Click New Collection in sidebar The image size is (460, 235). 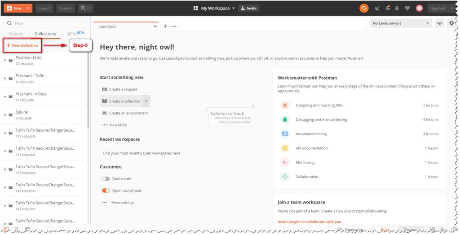pyautogui.click(x=22, y=45)
